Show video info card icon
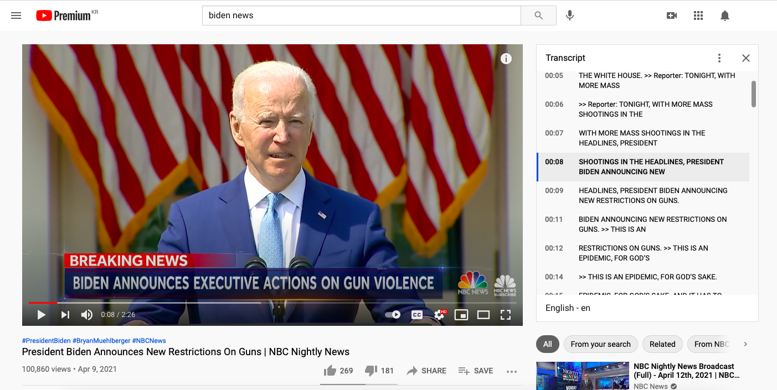This screenshot has height=390, width=777. point(506,59)
